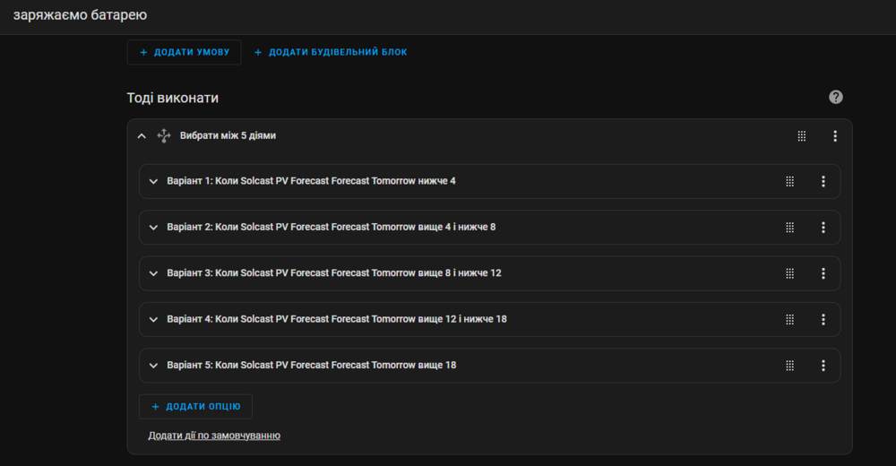Click the drag handle for Варіант 2
Viewport: 896px width, 466px height.
tap(790, 228)
